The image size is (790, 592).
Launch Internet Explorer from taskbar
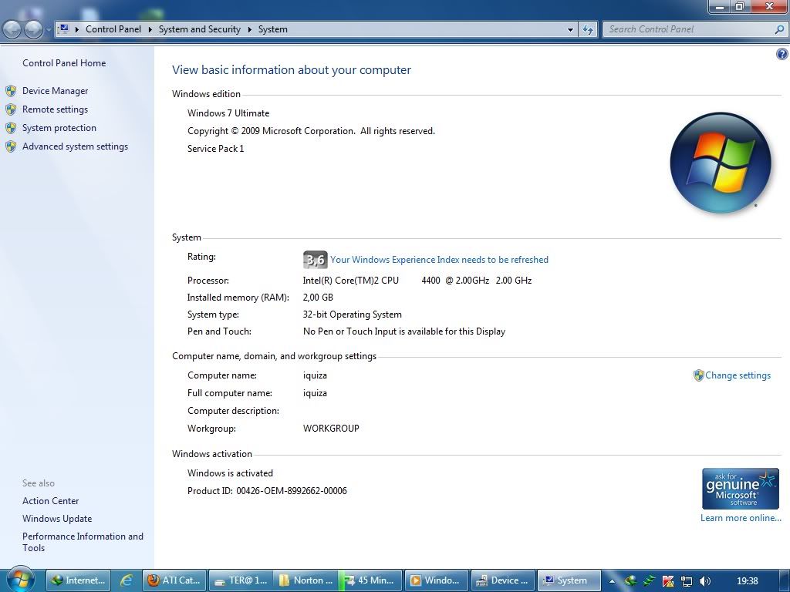(x=126, y=580)
